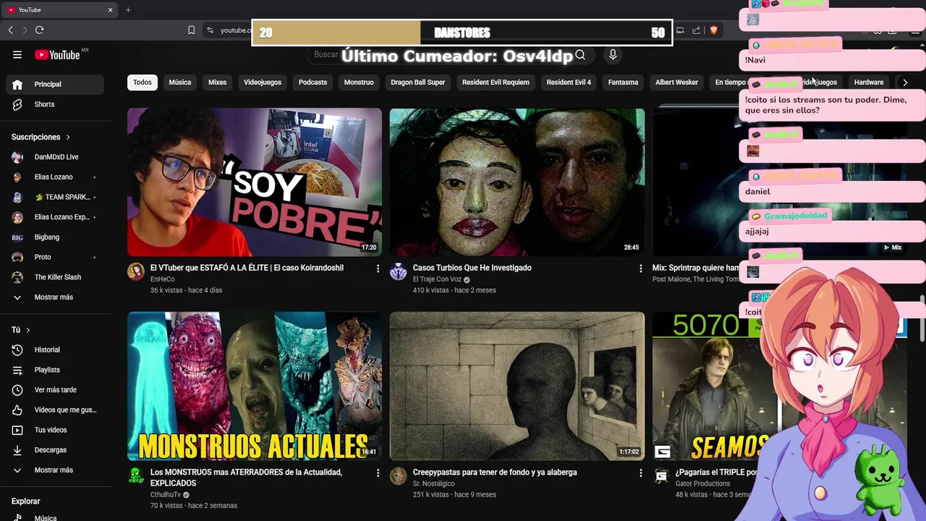
Task: Select the Videojuegos filter chip
Action: point(263,82)
